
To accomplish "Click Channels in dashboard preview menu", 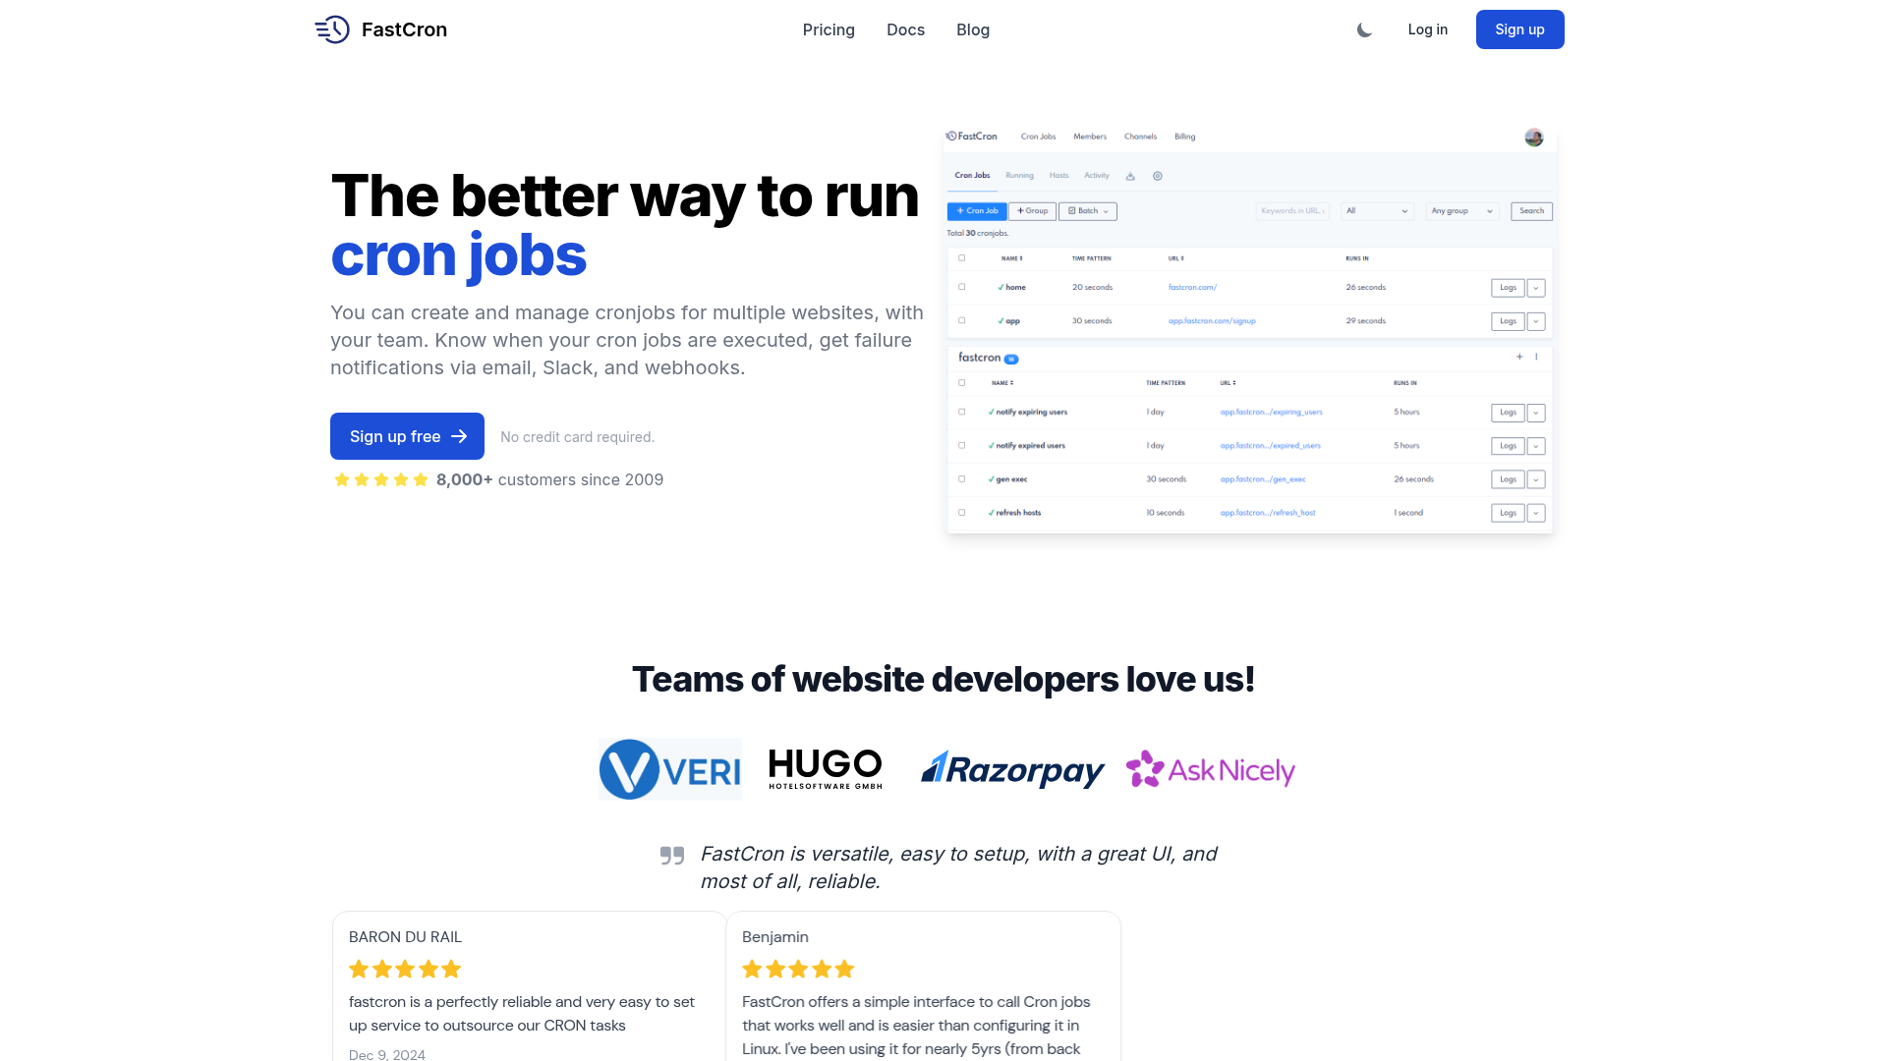I will pyautogui.click(x=1140, y=137).
